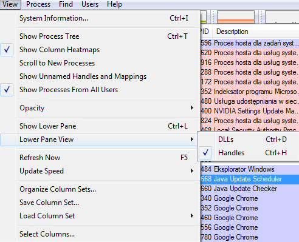Open the Help menu

coord(114,4)
